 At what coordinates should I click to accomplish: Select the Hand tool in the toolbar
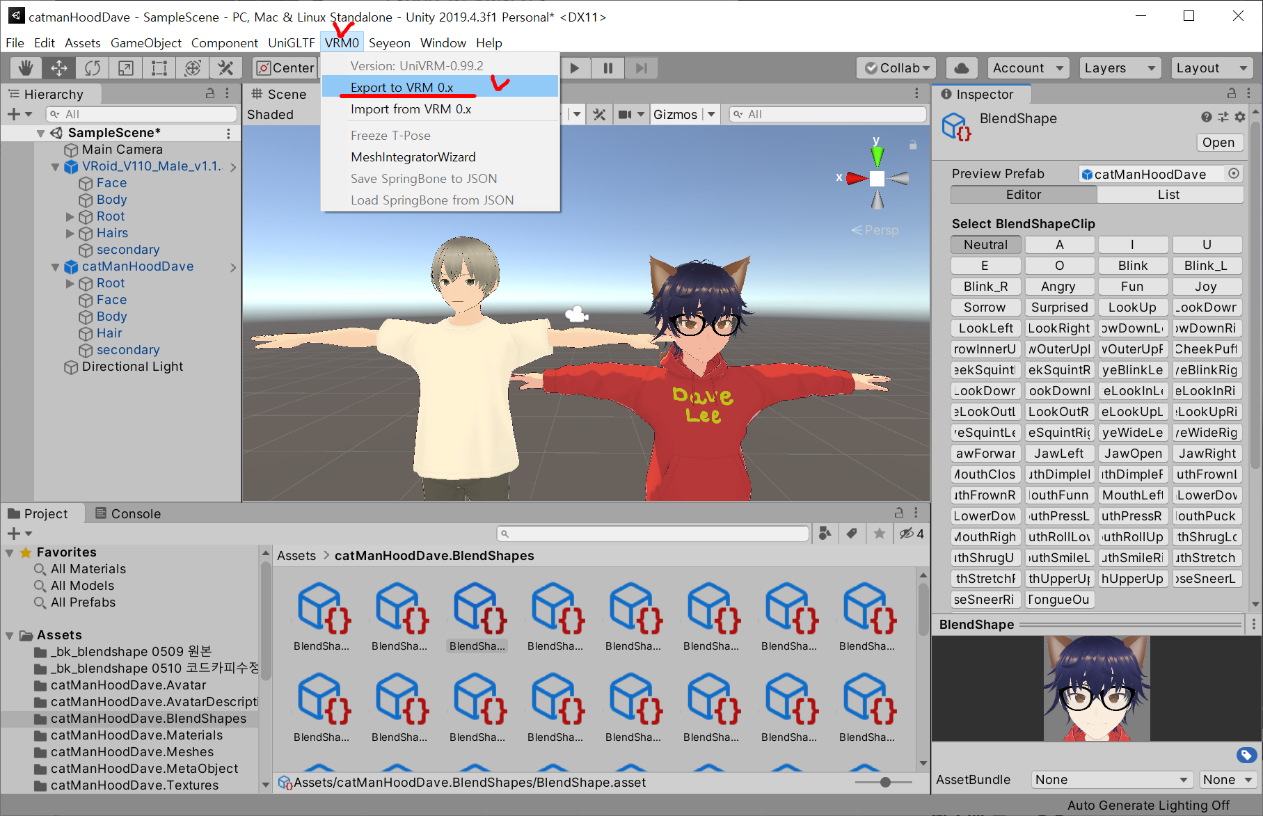26,67
